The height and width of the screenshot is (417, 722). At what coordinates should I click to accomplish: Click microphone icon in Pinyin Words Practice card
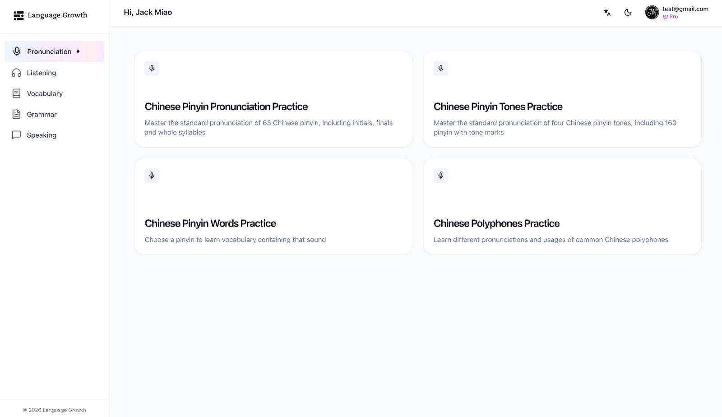click(x=152, y=176)
